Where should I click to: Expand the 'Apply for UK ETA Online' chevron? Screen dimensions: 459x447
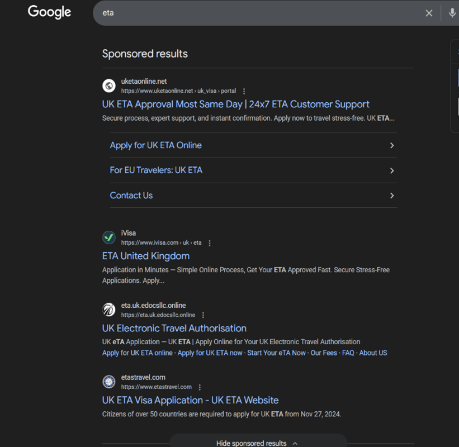(x=392, y=145)
